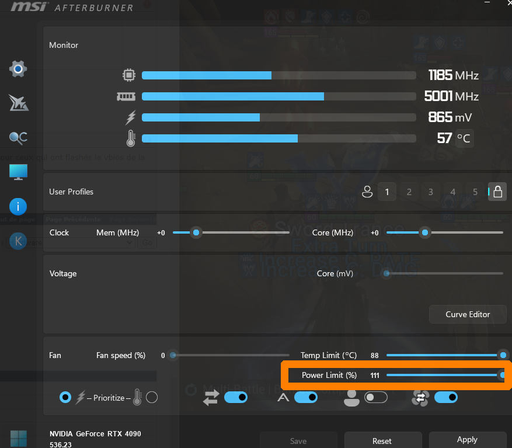
Task: Open the blue information icon
Action: pyautogui.click(x=18, y=207)
